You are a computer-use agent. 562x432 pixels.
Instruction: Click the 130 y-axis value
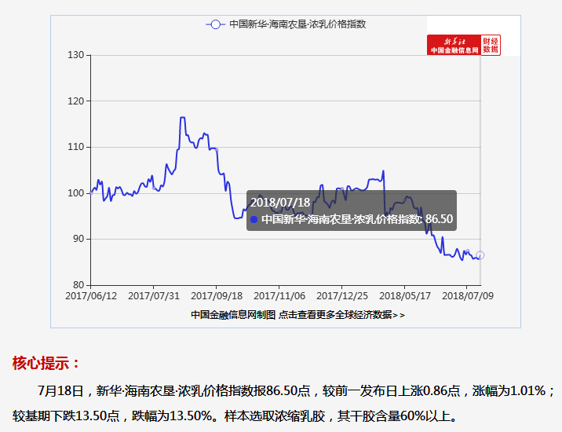click(x=75, y=55)
